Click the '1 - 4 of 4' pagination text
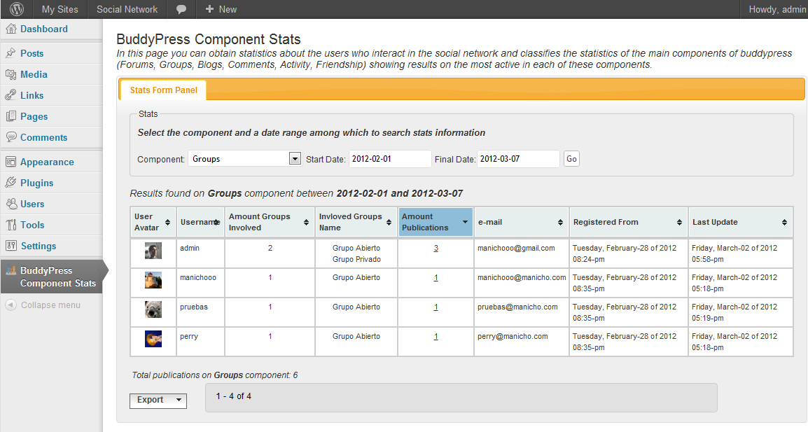Image resolution: width=808 pixels, height=432 pixels. tap(233, 396)
